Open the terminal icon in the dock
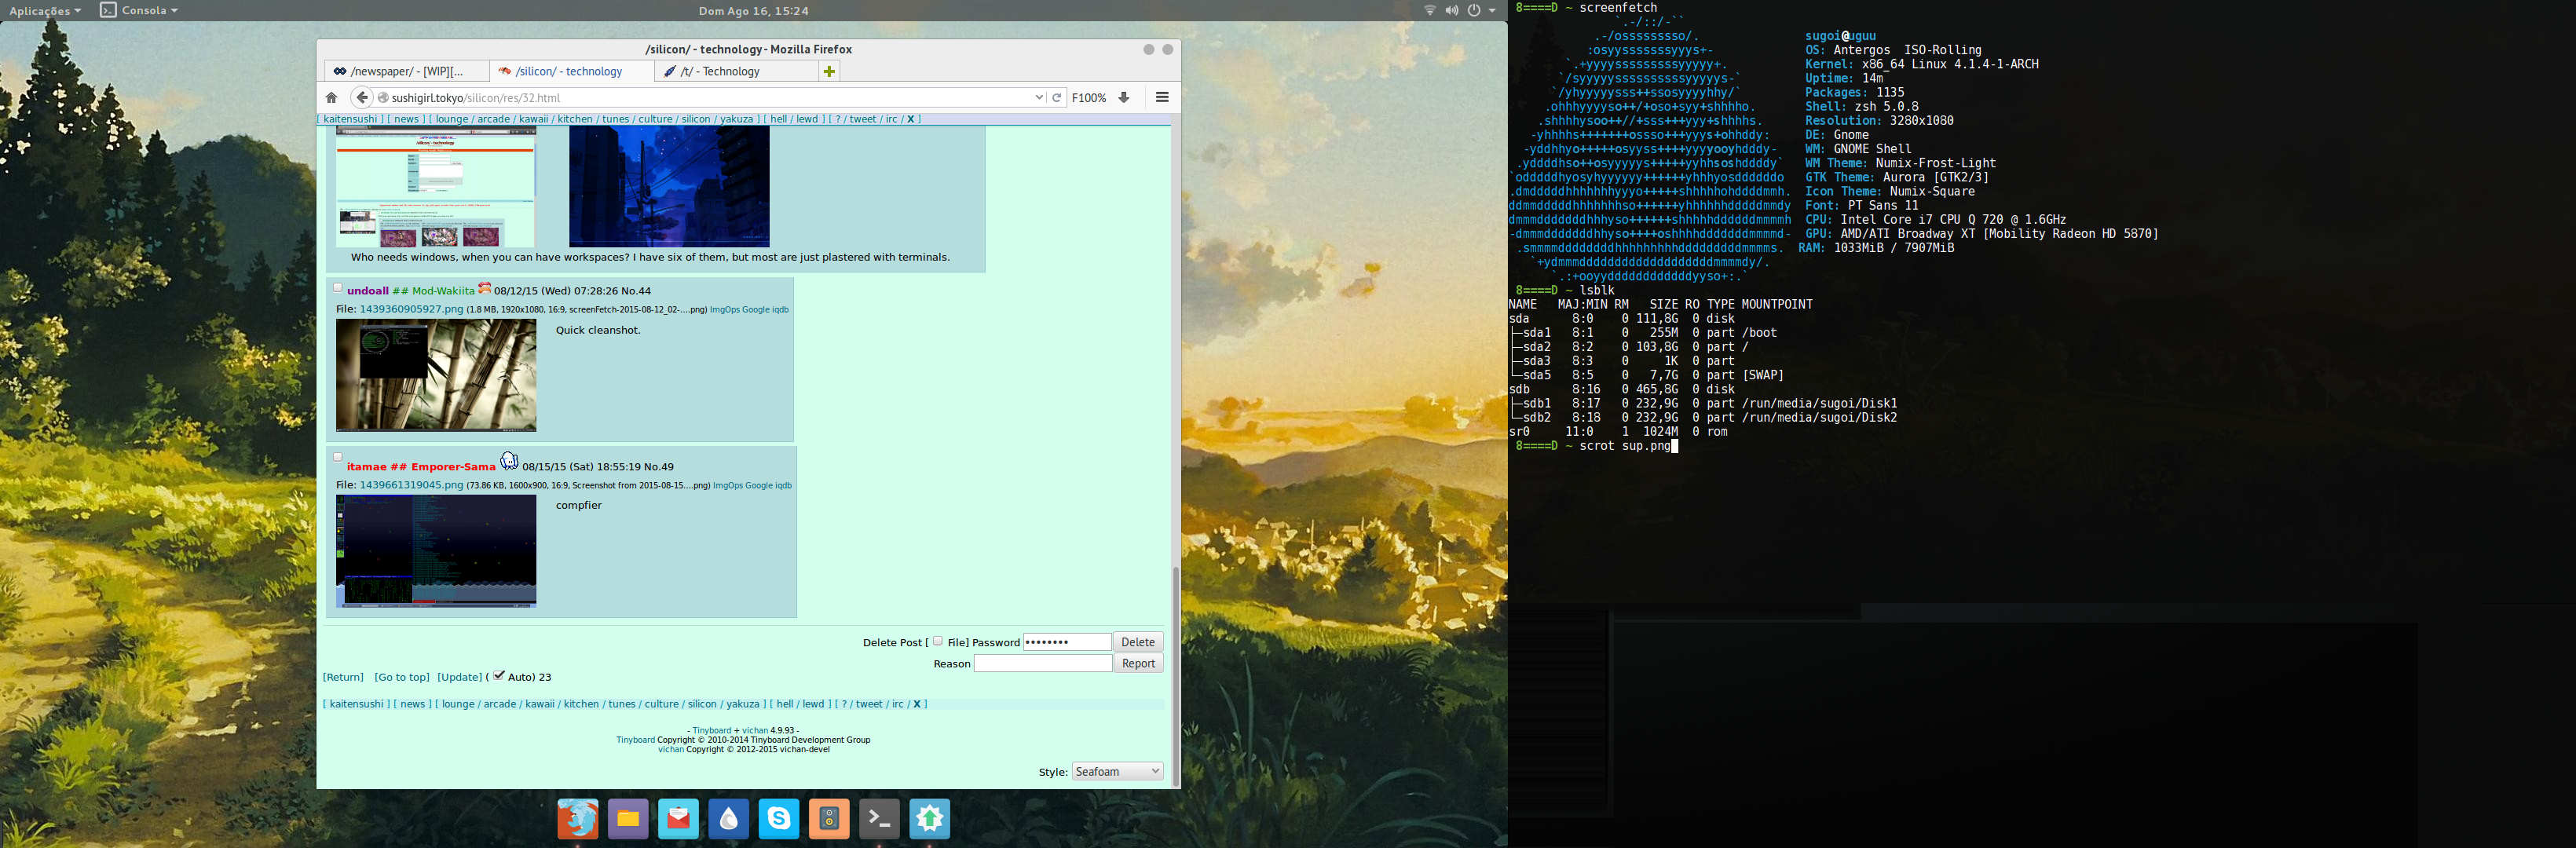This screenshot has height=848, width=2576. pos(879,819)
